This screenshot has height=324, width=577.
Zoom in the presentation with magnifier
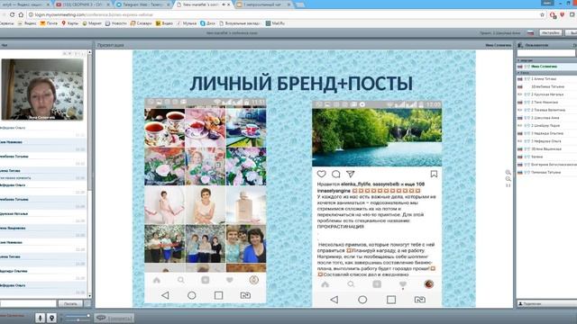[508, 172]
